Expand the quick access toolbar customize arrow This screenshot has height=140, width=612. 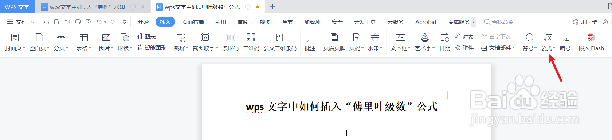coord(124,22)
